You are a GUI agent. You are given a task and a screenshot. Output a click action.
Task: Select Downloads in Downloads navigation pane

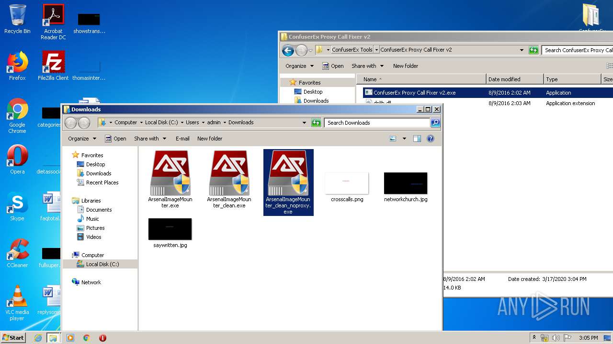click(98, 173)
